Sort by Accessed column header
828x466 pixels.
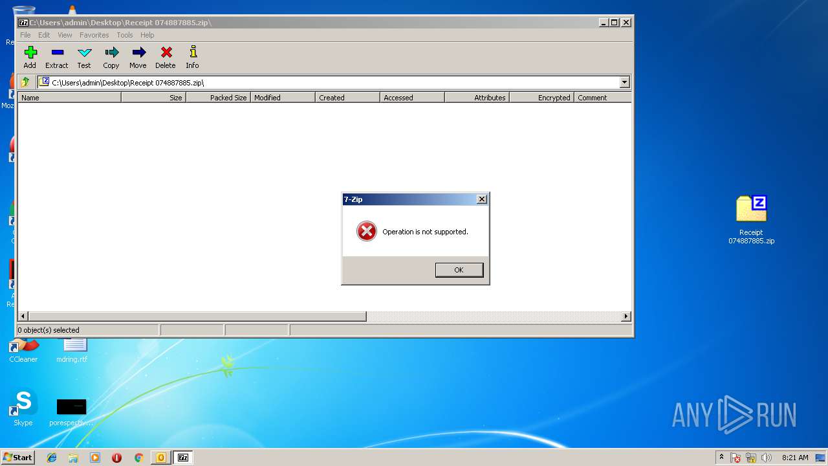[x=412, y=98]
